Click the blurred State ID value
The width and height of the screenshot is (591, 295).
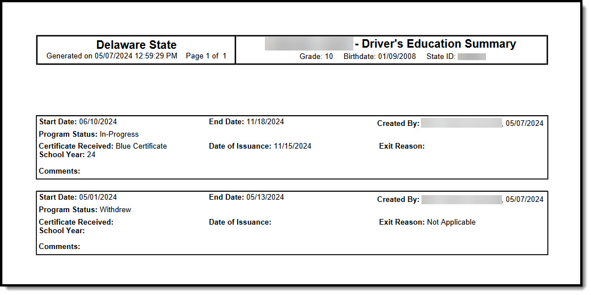pos(472,57)
